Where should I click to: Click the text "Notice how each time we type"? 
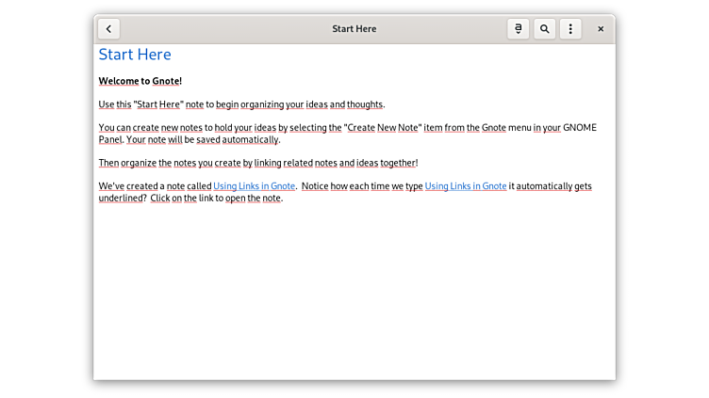(363, 186)
